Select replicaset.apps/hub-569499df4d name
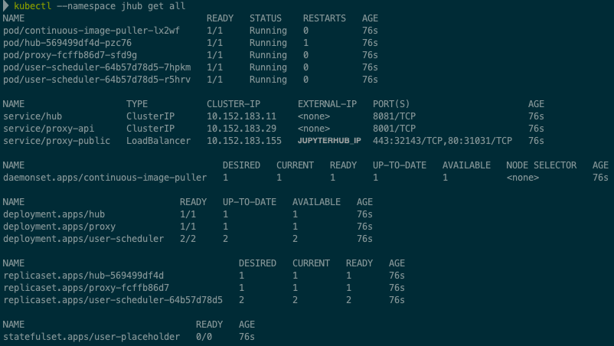 click(x=83, y=276)
